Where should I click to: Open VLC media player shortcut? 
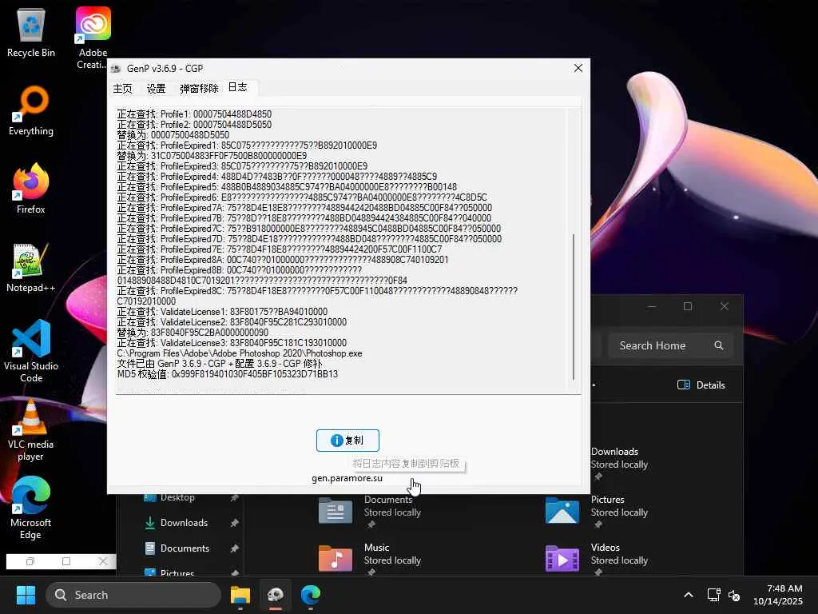(x=31, y=429)
